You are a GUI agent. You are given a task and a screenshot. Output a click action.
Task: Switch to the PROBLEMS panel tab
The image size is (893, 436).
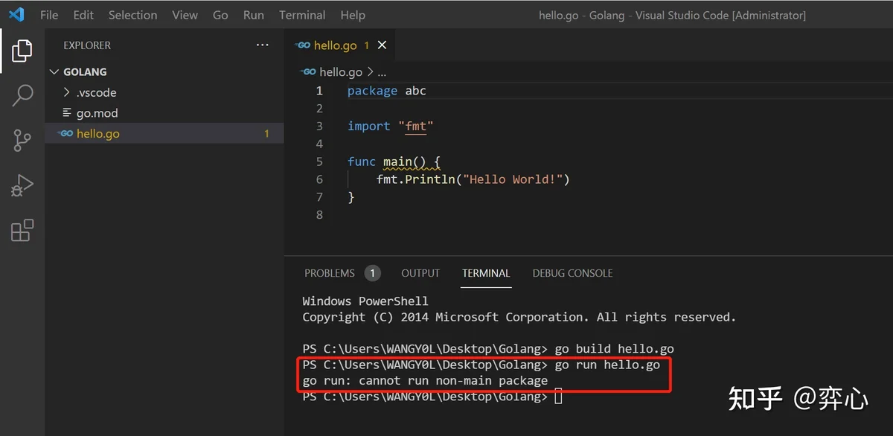coord(330,273)
